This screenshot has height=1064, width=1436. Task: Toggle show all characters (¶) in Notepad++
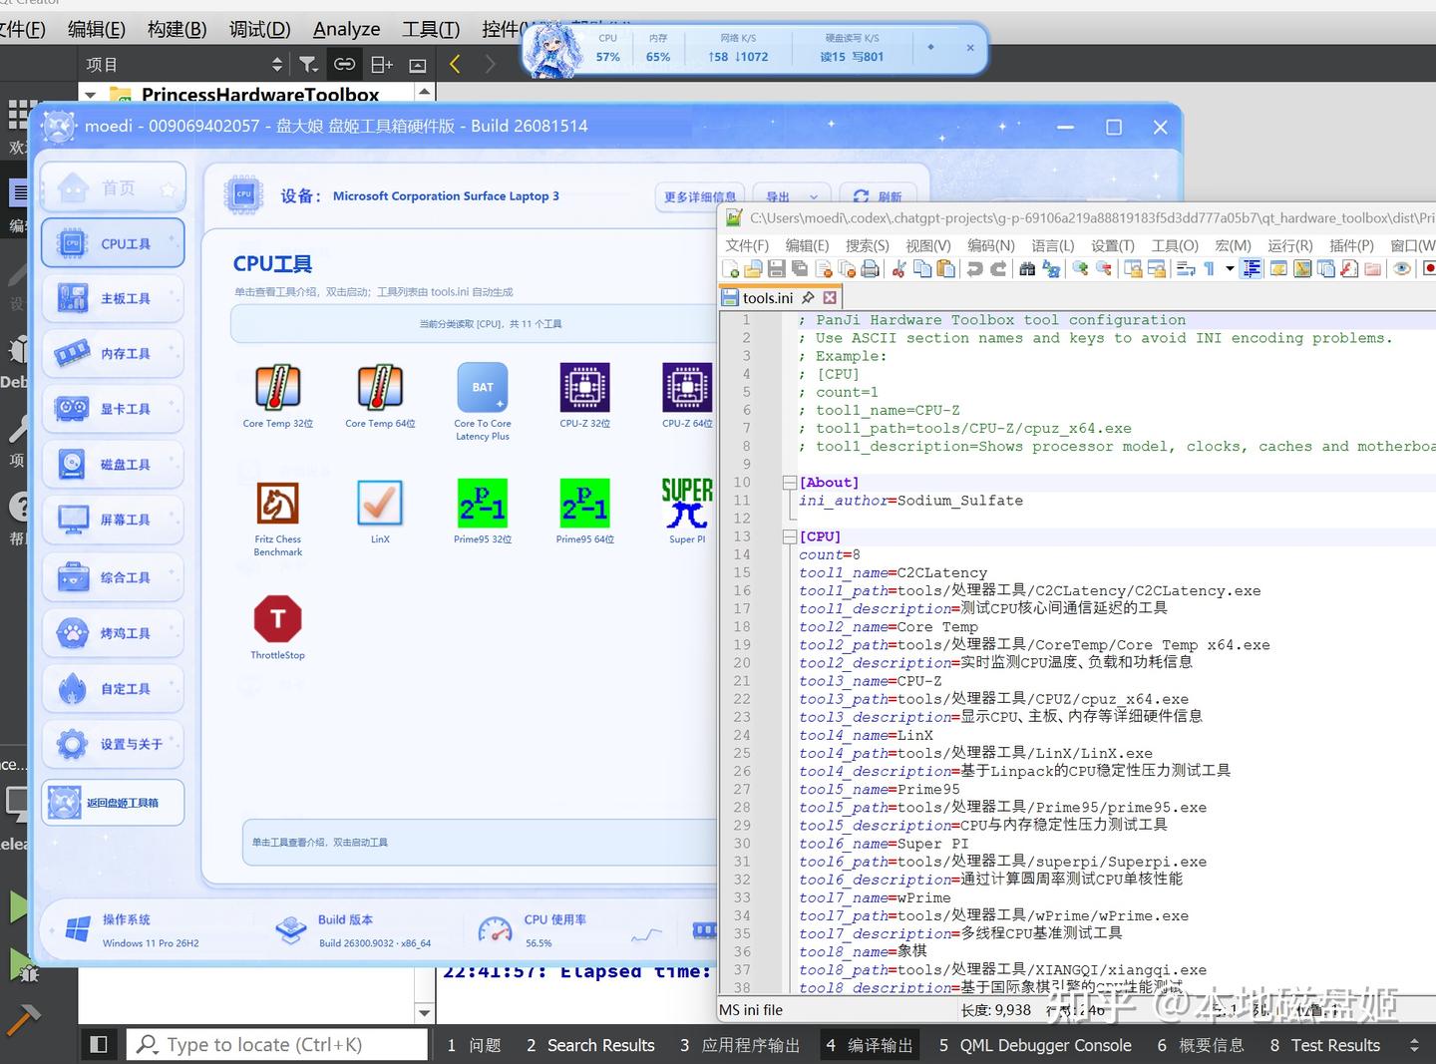[1209, 268]
